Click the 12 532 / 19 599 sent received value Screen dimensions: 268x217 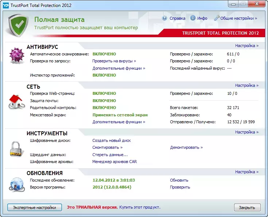(241, 122)
